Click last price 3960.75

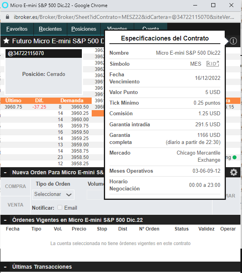[13, 107]
